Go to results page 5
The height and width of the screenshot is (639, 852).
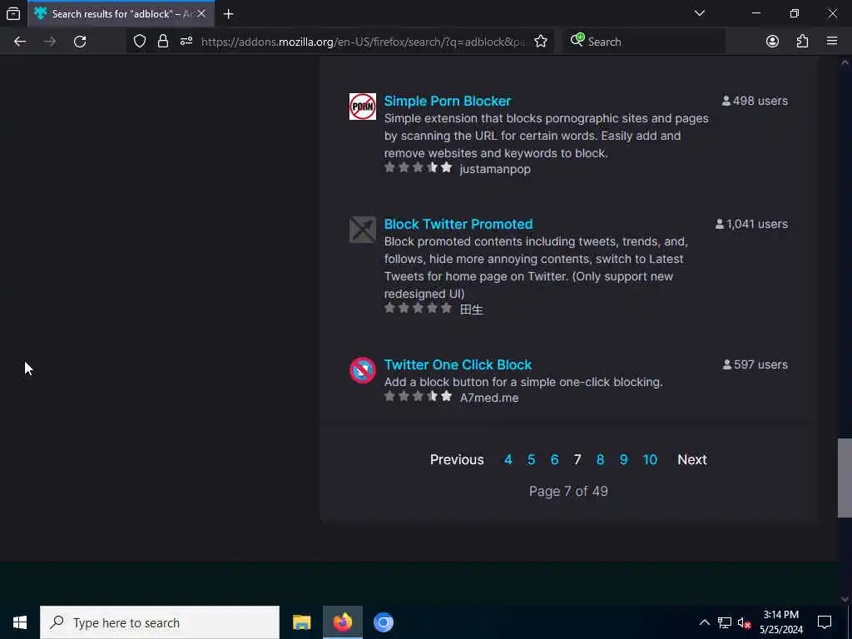pos(531,459)
